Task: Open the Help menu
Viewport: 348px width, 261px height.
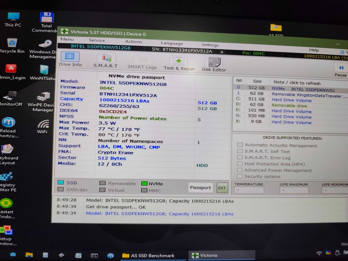Action: point(314,50)
